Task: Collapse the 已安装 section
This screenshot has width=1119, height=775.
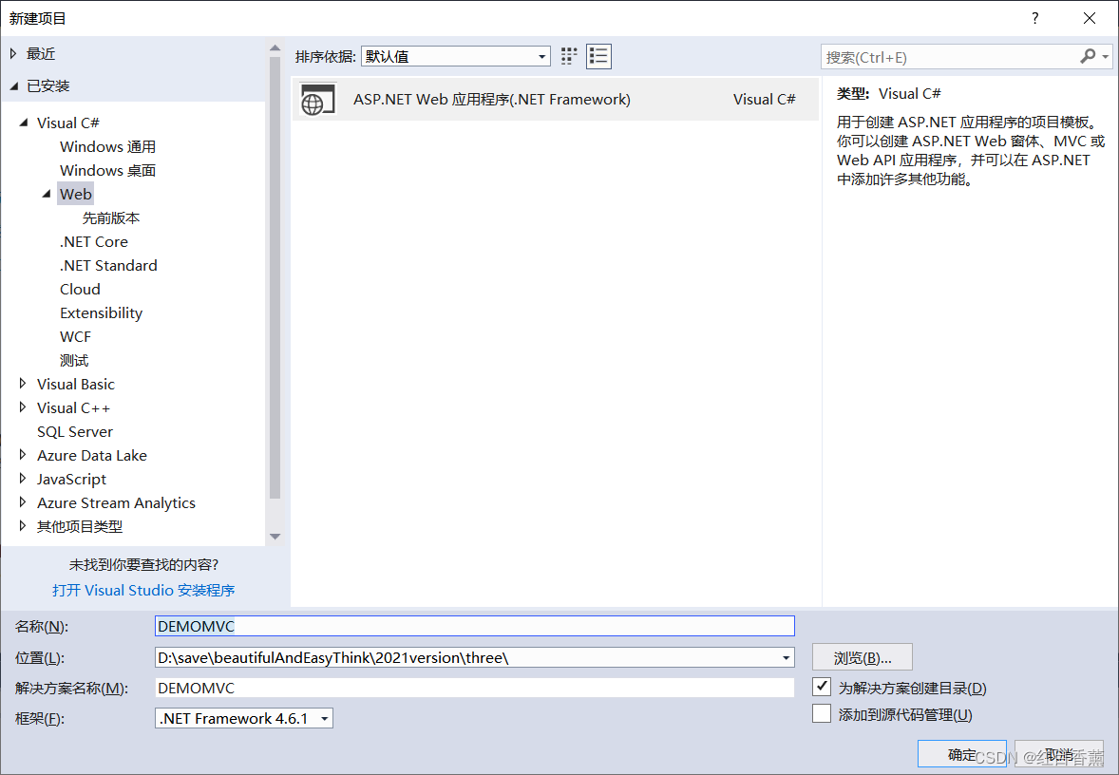Action: tap(13, 86)
